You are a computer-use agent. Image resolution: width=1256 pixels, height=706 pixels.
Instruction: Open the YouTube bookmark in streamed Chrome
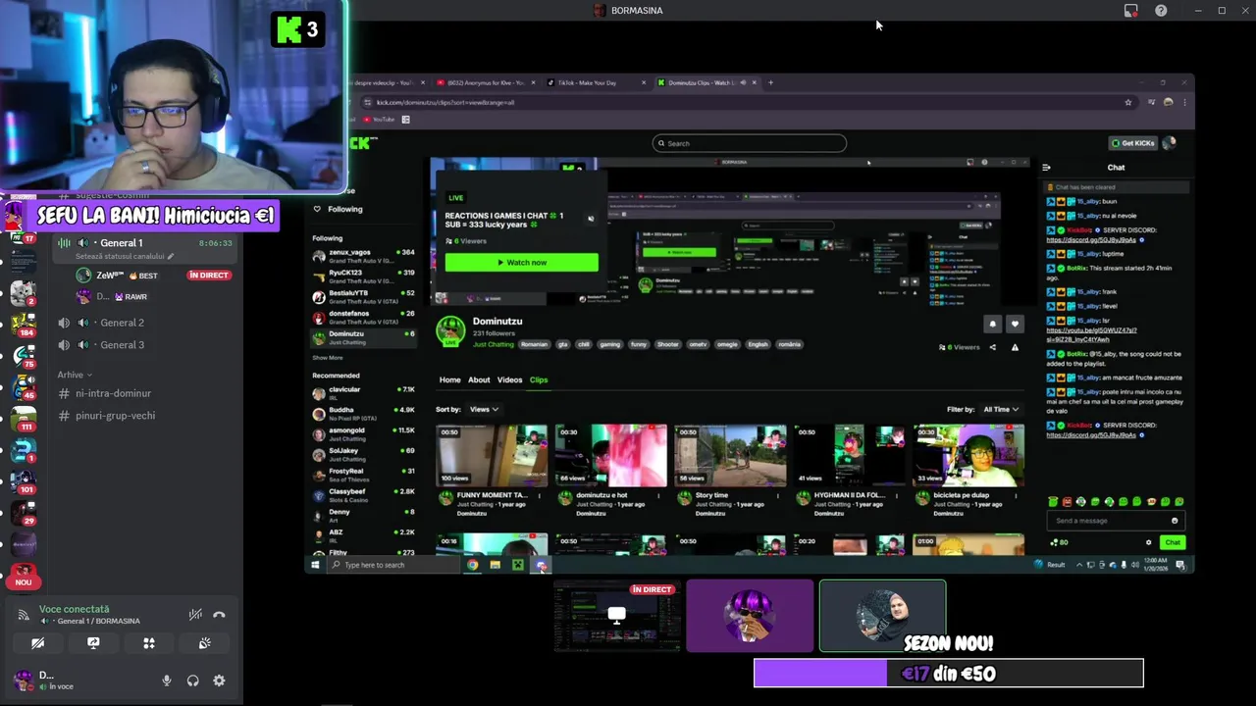tap(379, 120)
